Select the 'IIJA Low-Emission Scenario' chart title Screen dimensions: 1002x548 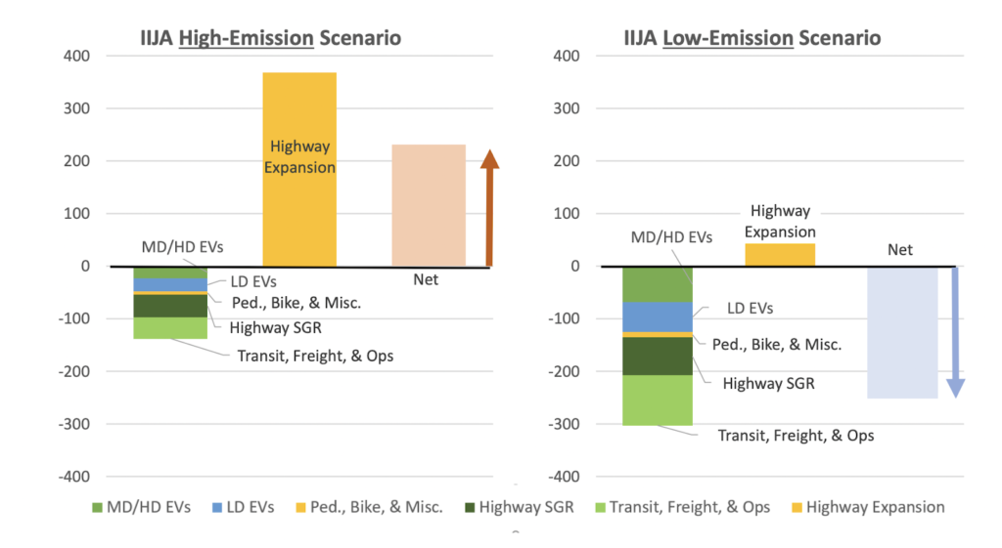[752, 38]
